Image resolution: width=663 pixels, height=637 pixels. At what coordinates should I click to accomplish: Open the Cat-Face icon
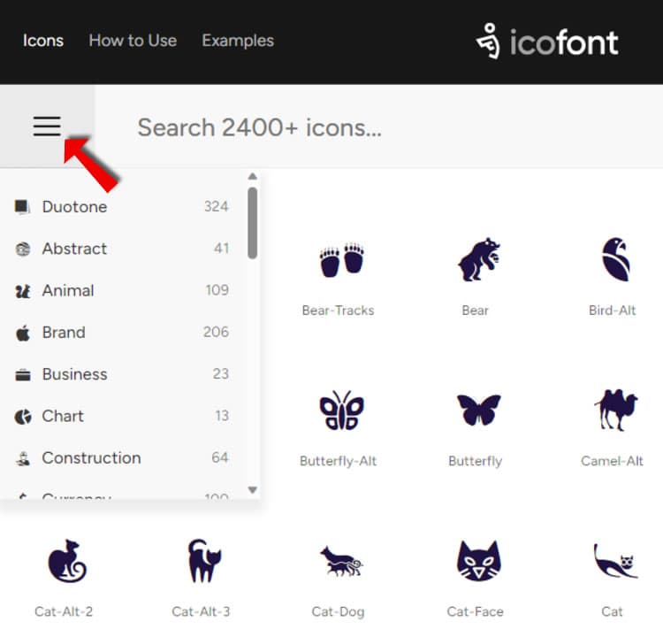(477, 561)
